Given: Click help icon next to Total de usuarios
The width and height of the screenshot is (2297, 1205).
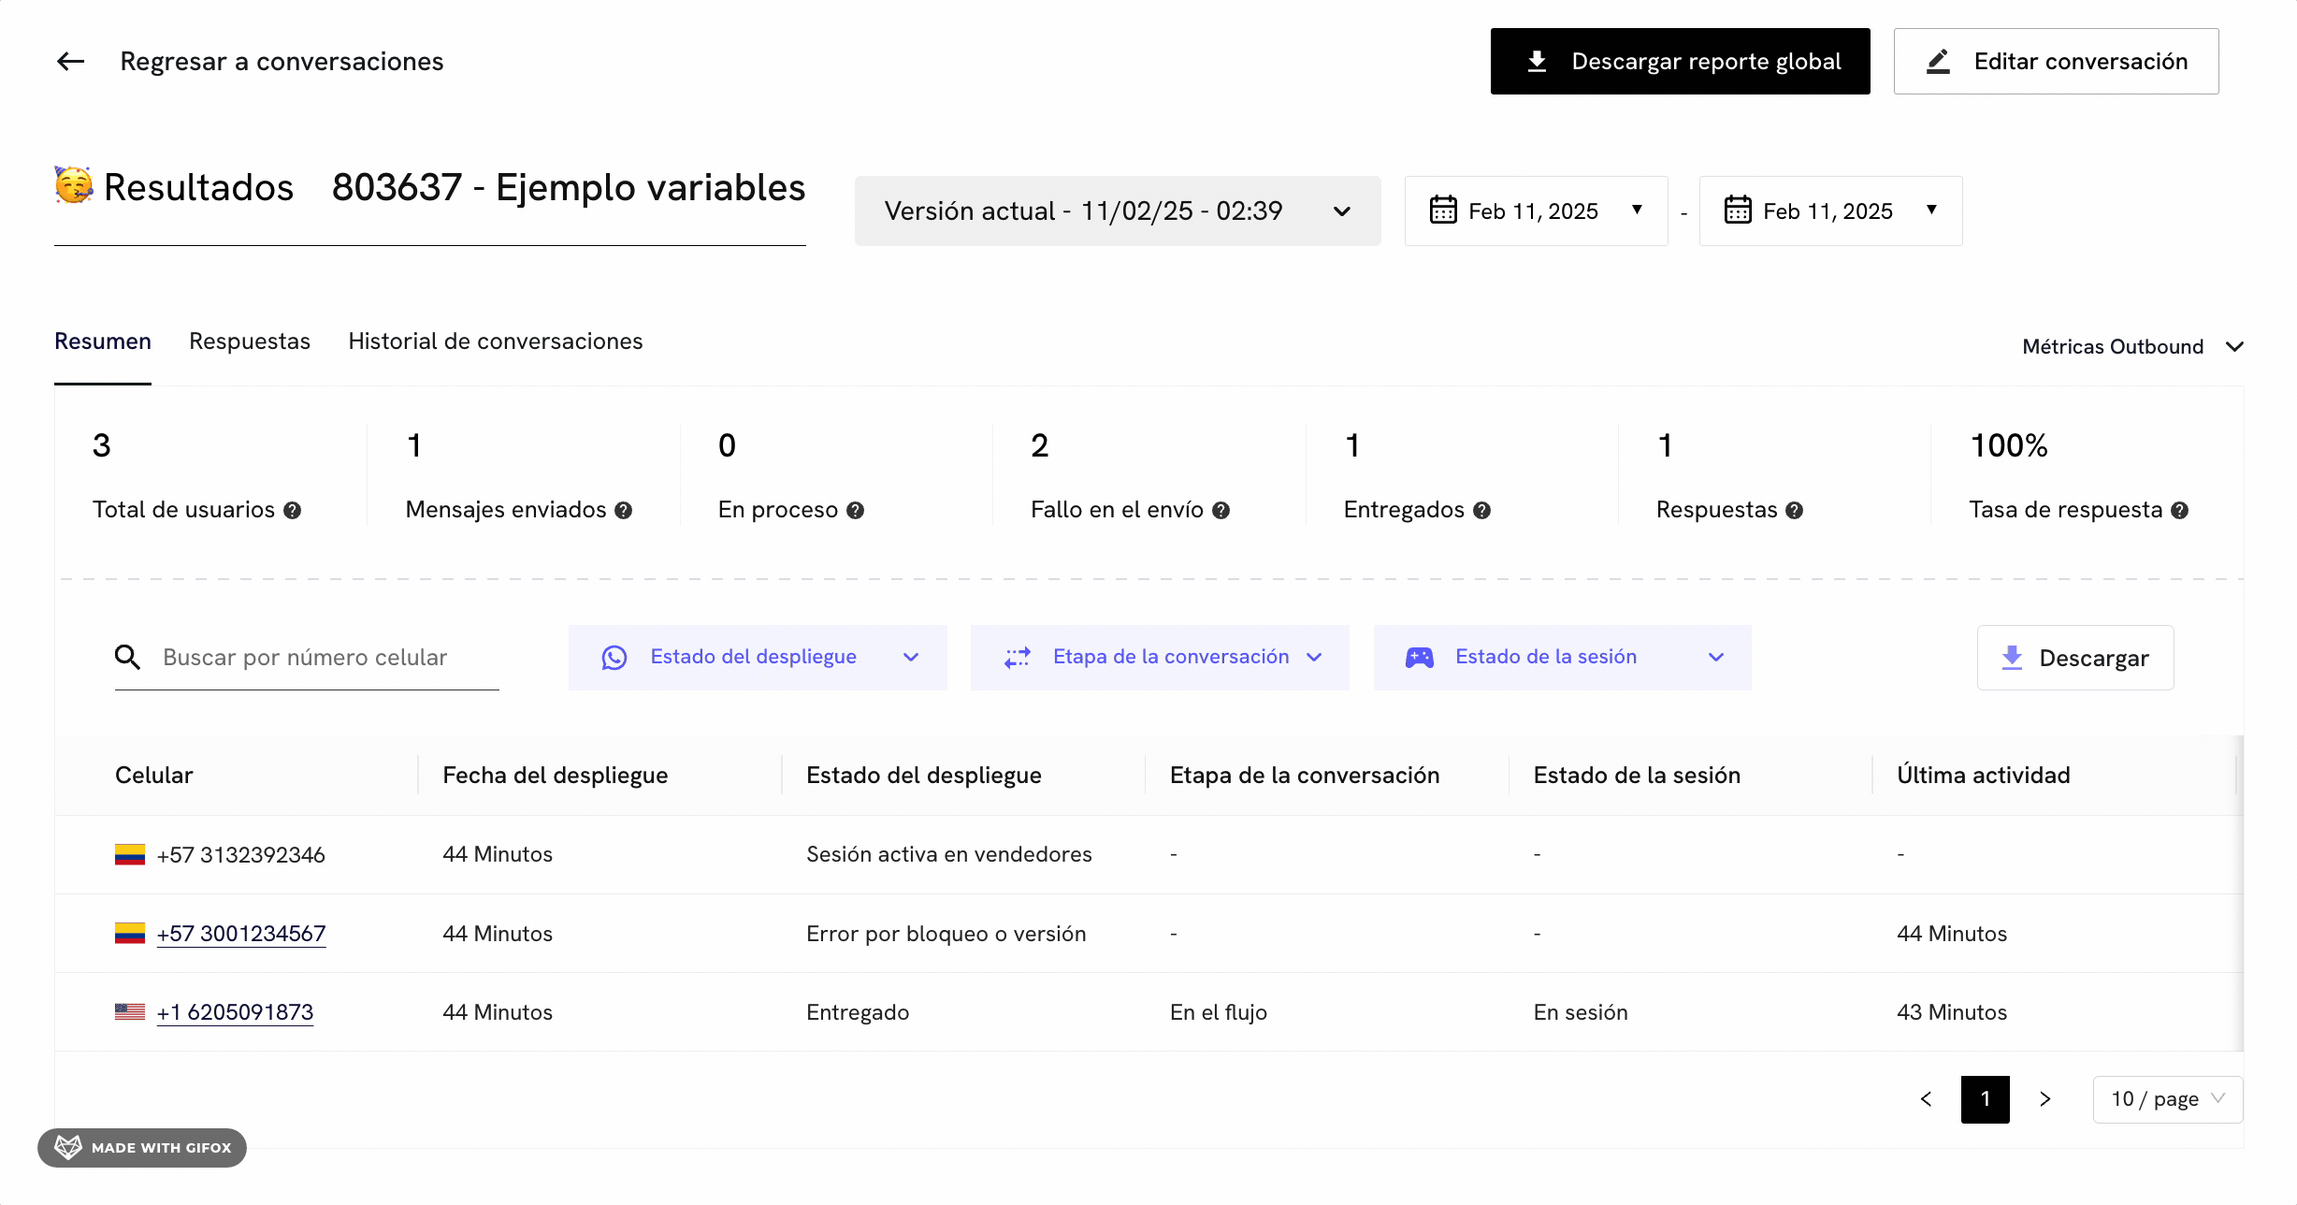Looking at the screenshot, I should pyautogui.click(x=293, y=511).
